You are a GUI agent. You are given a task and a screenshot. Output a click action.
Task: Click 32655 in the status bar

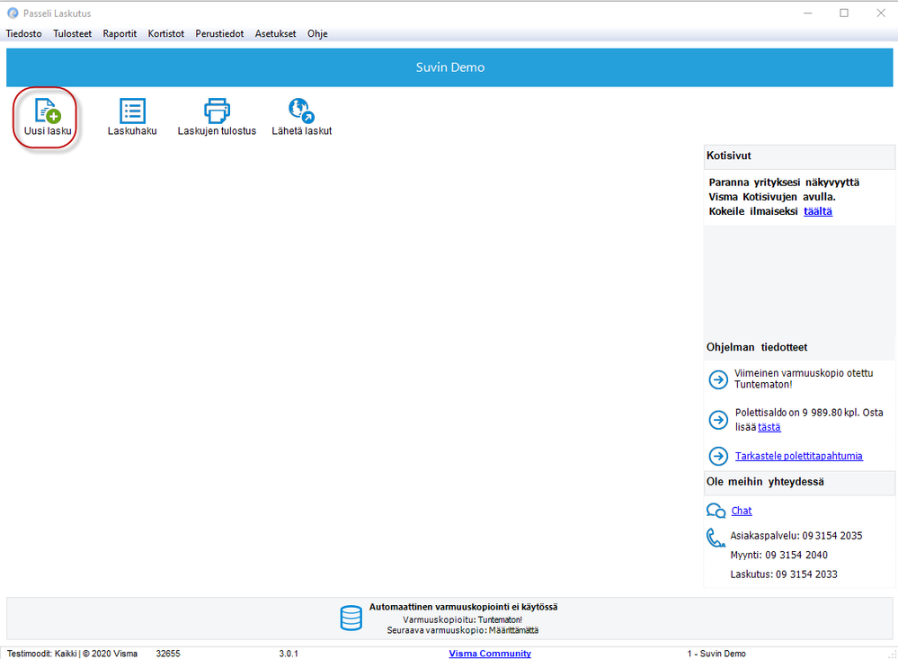tap(168, 654)
